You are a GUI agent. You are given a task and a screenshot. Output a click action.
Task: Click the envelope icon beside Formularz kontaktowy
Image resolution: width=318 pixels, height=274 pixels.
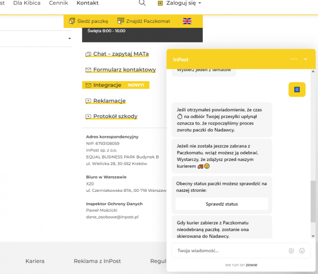point(88,70)
